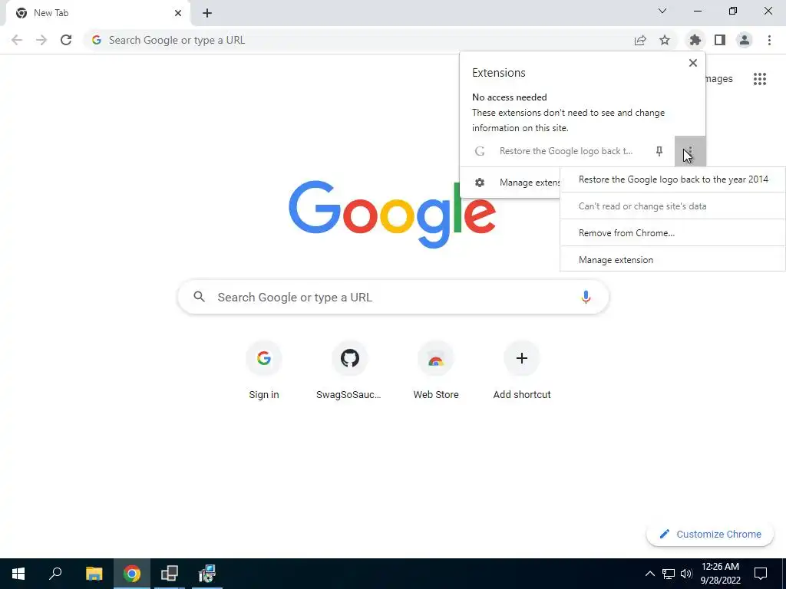This screenshot has height=589, width=786.
Task: Show hidden system tray icons chevron
Action: 649,574
